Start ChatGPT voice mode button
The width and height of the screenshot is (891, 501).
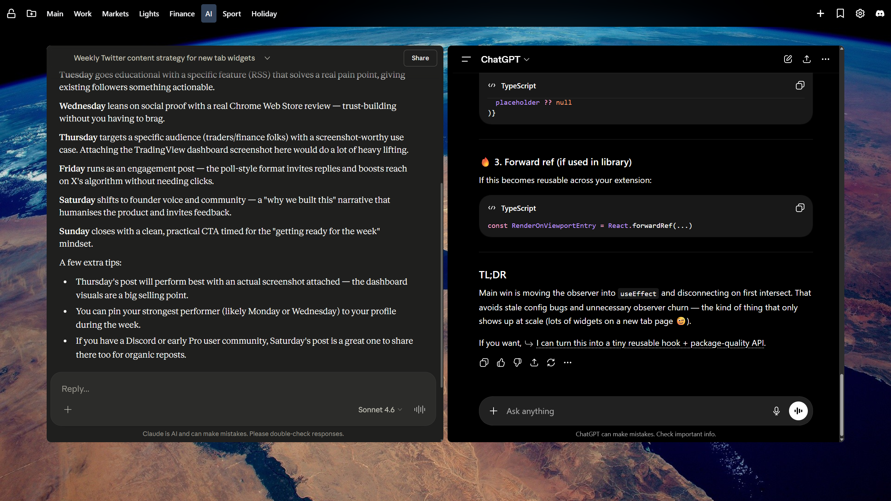coord(798,411)
